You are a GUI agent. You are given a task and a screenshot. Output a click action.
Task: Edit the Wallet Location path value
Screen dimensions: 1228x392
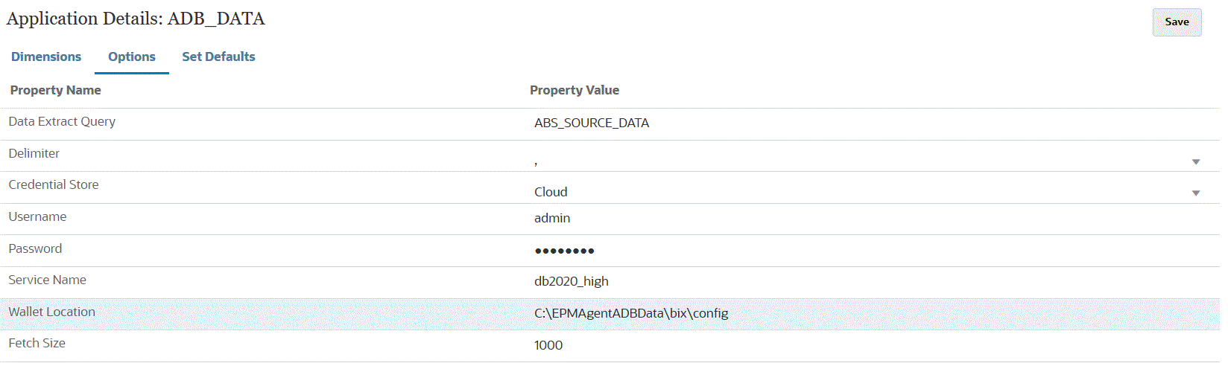(x=631, y=313)
